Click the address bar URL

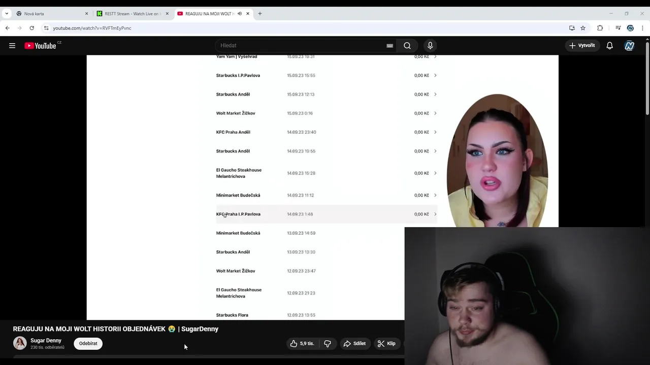[92, 28]
